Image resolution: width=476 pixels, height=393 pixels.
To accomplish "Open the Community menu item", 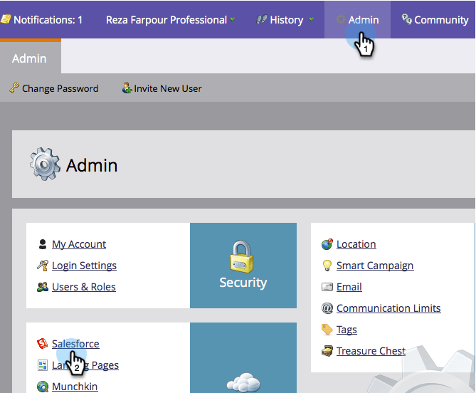I will click(x=435, y=19).
